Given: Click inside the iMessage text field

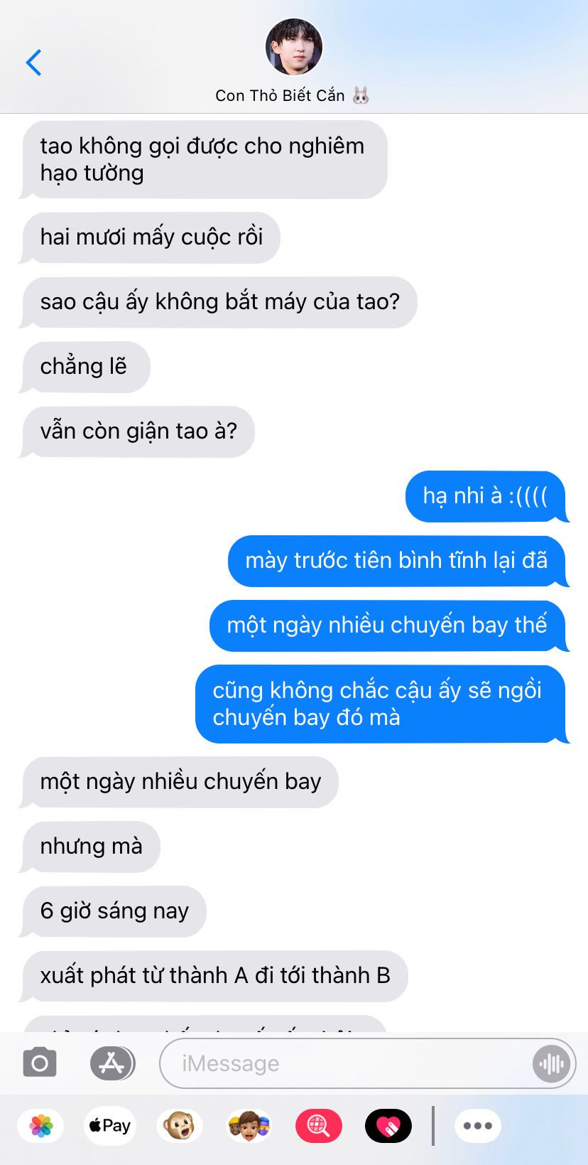Looking at the screenshot, I should coord(348,1063).
